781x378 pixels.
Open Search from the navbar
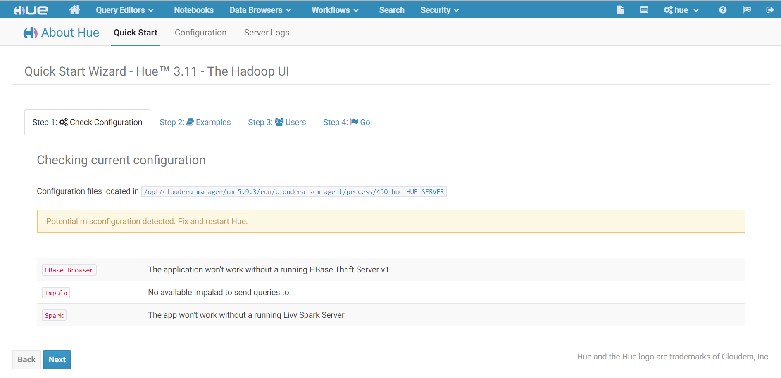point(392,10)
